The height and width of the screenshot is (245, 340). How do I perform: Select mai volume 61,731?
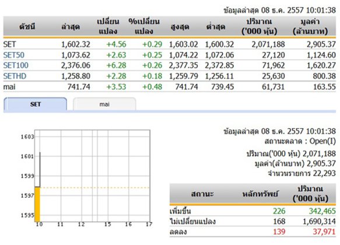274,87
